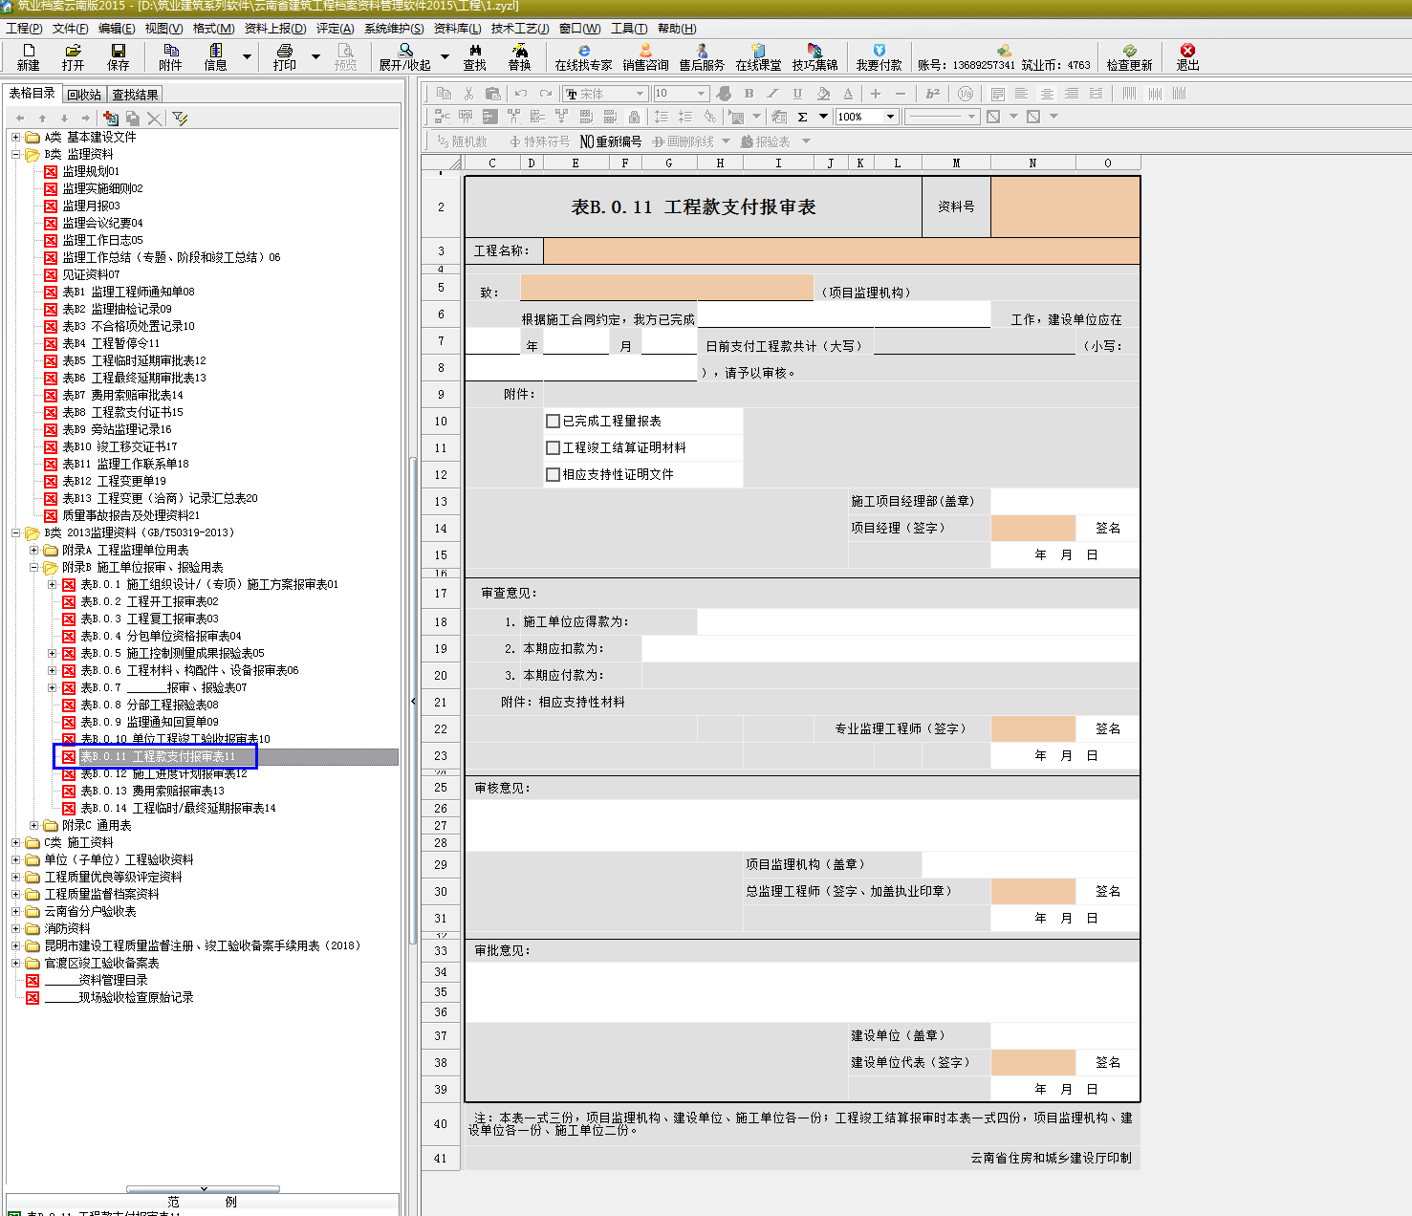Click the delete X icon in tree toolbar

(154, 119)
